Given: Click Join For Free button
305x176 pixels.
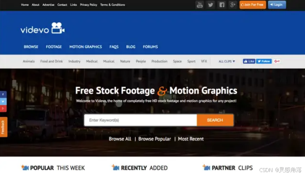Looking at the screenshot, I should (x=253, y=5).
